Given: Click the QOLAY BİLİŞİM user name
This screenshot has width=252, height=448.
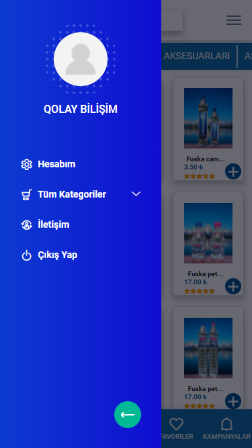Looking at the screenshot, I should point(81,109).
